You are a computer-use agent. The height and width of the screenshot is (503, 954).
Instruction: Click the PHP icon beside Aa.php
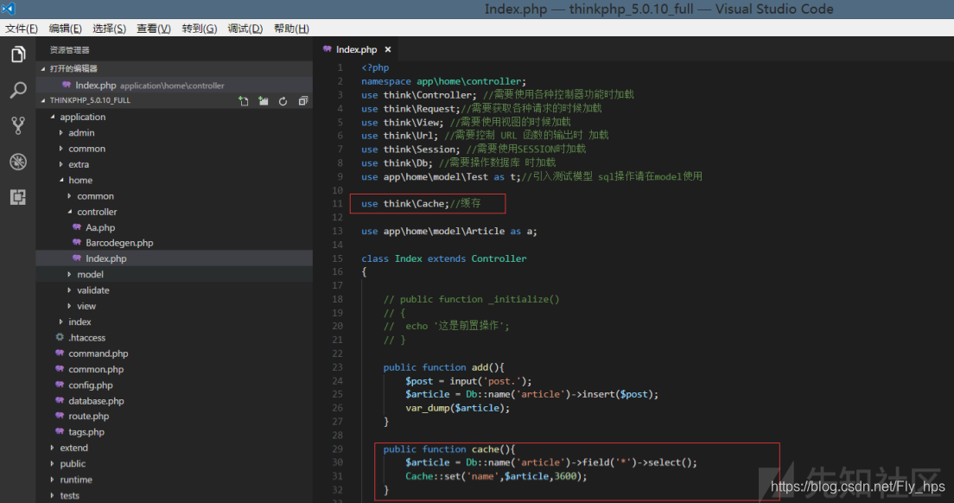pyautogui.click(x=77, y=226)
